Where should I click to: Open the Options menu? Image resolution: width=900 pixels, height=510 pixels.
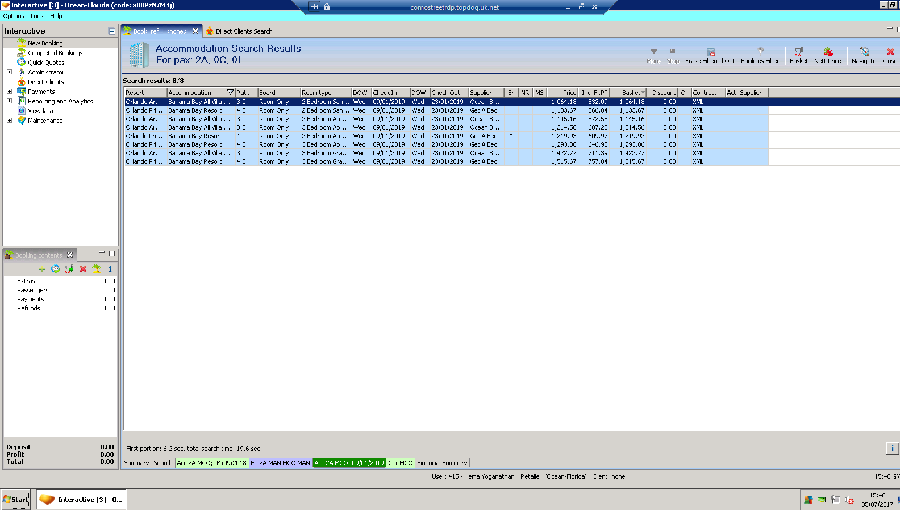pyautogui.click(x=14, y=16)
